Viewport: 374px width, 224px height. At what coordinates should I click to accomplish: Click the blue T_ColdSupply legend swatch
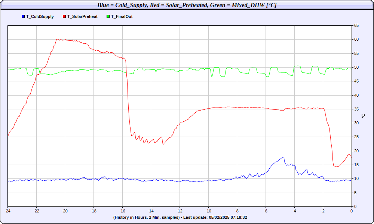[x=23, y=16]
